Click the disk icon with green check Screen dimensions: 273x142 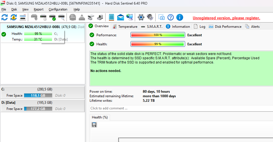(52, 17)
